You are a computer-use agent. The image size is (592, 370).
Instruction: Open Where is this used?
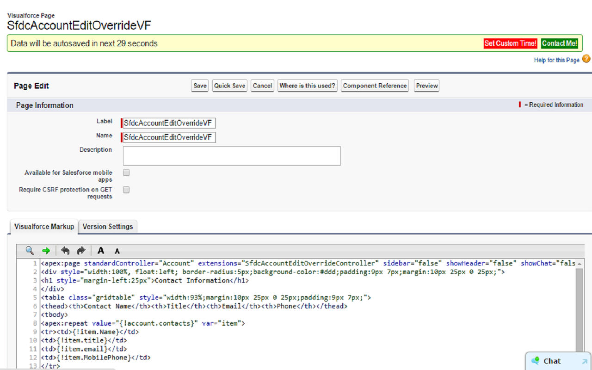308,86
